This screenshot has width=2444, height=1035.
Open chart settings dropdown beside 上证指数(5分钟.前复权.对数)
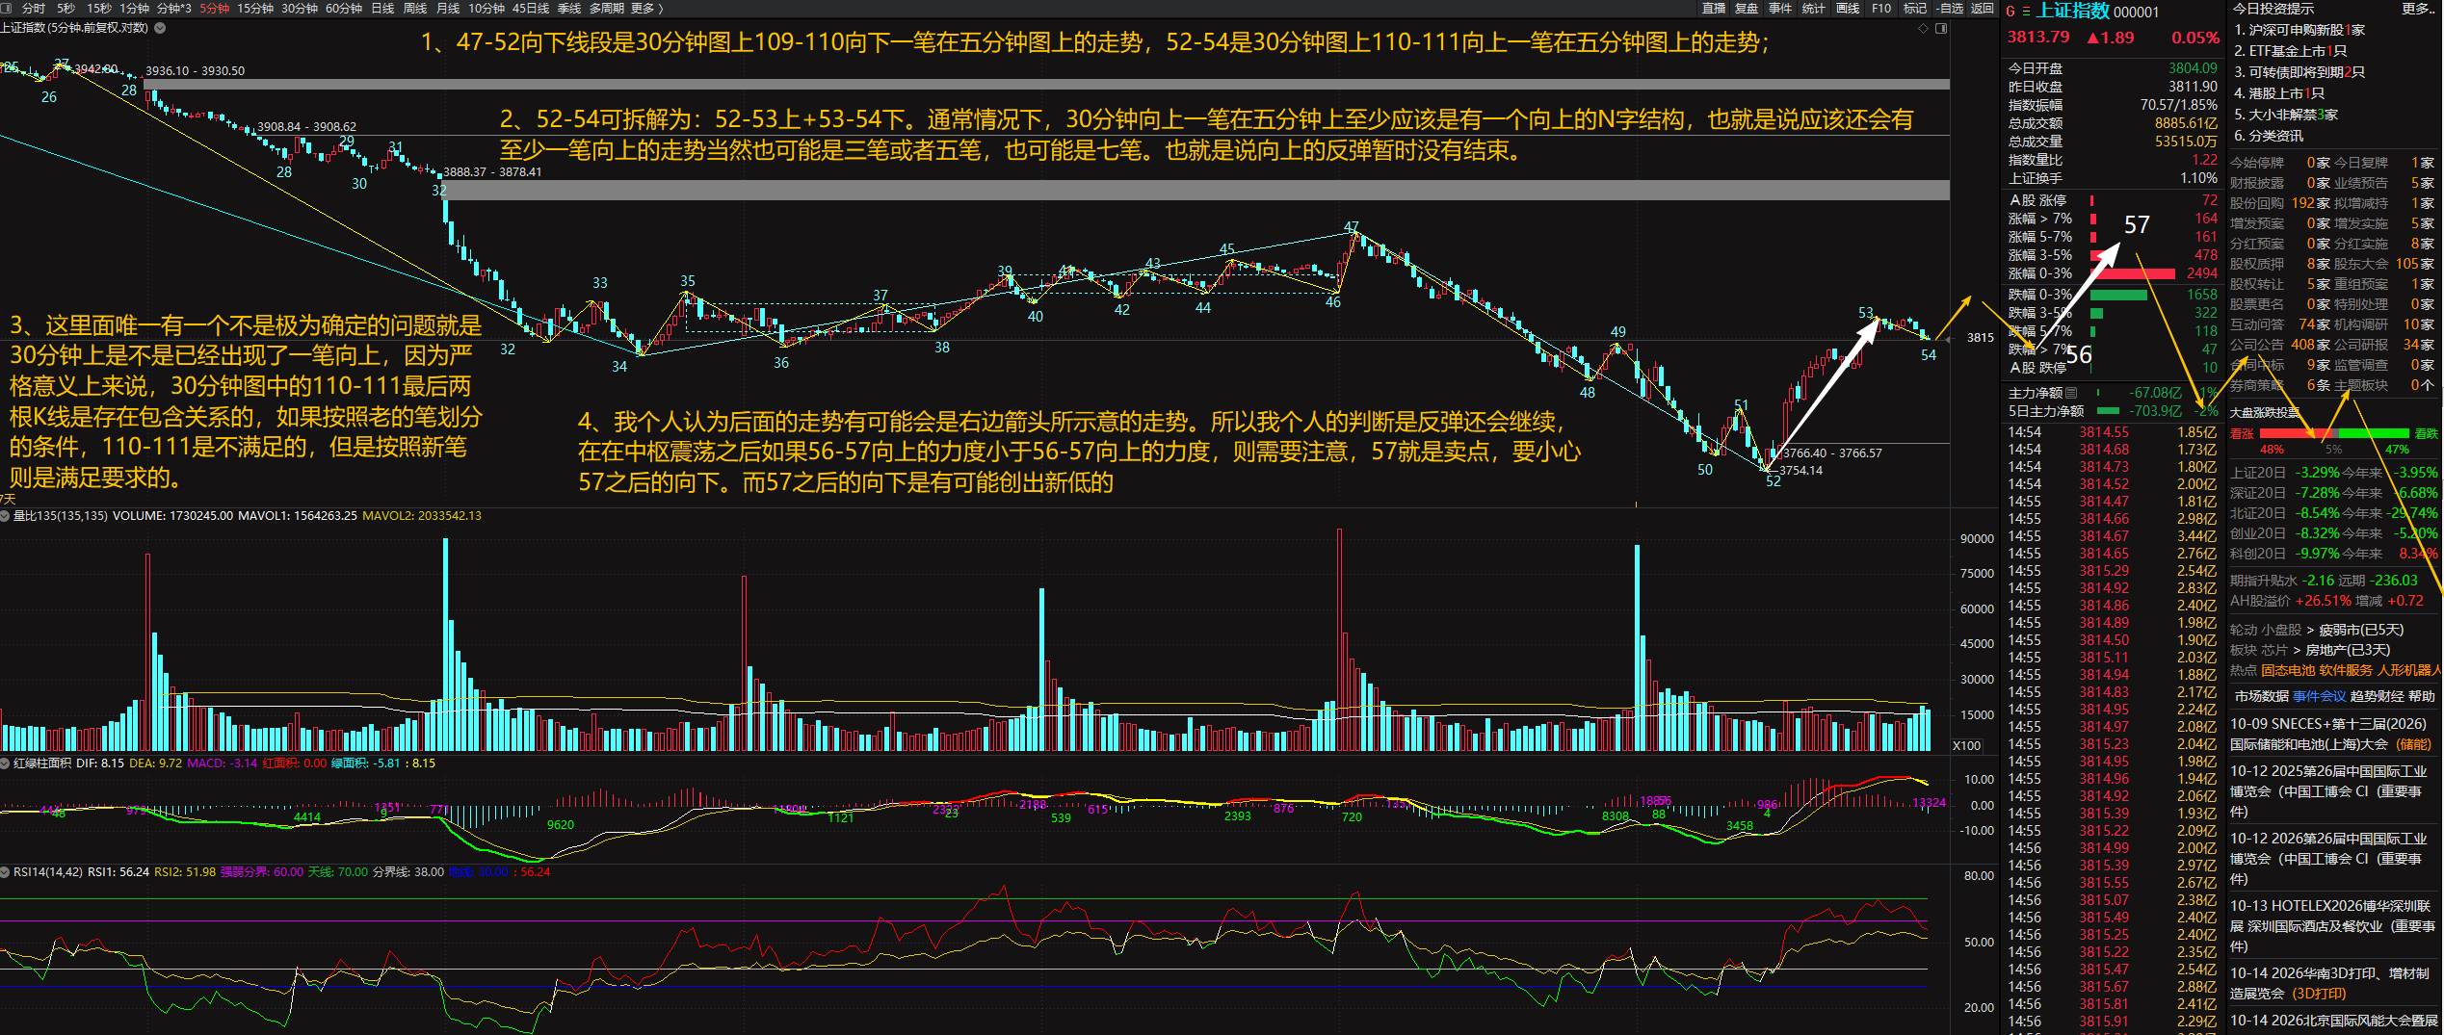(x=160, y=28)
